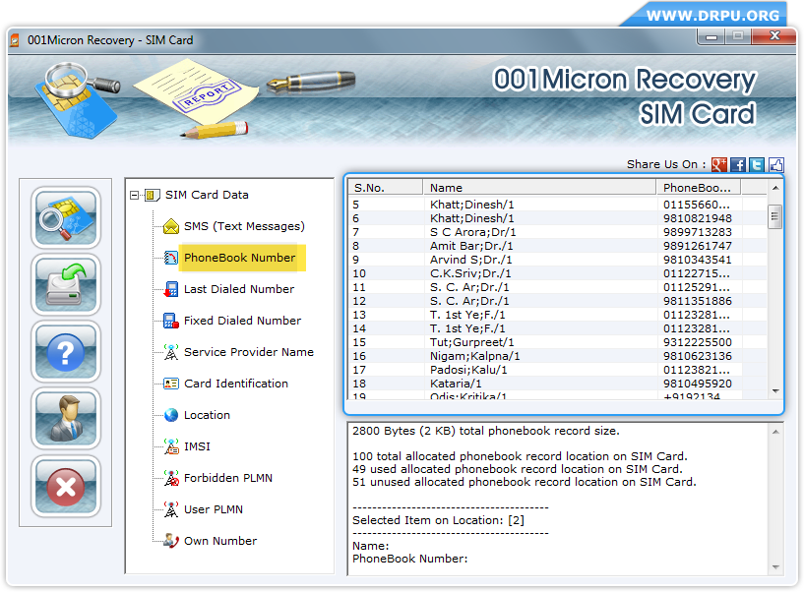804x592 pixels.
Task: Click the SMS envelope icon
Action: (x=171, y=226)
